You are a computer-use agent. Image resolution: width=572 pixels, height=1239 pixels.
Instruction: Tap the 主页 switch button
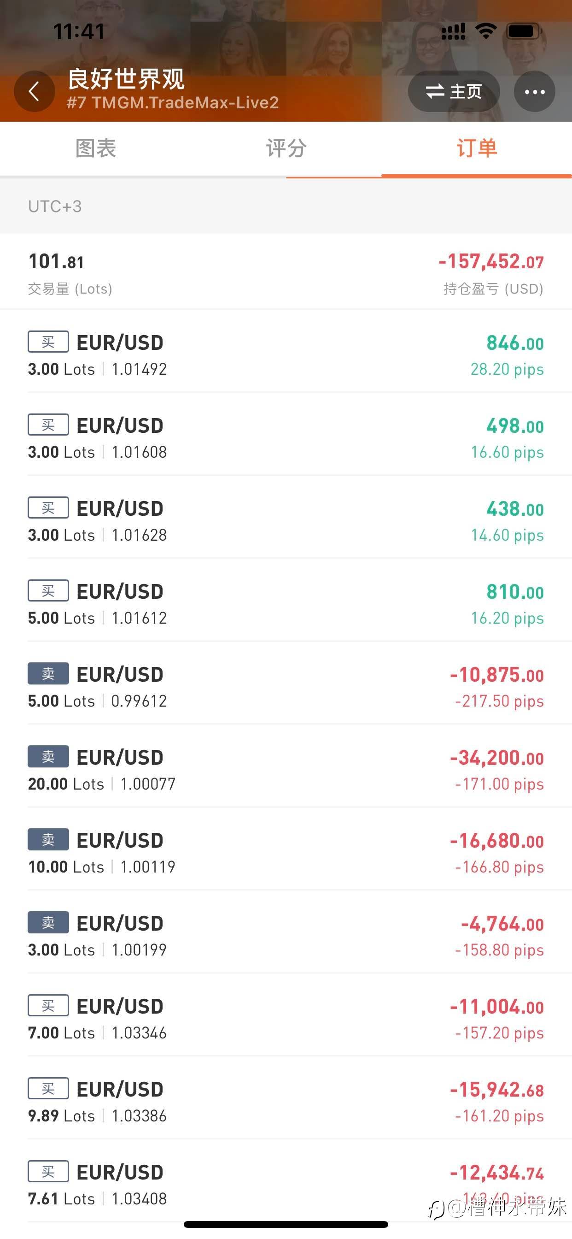tap(453, 91)
